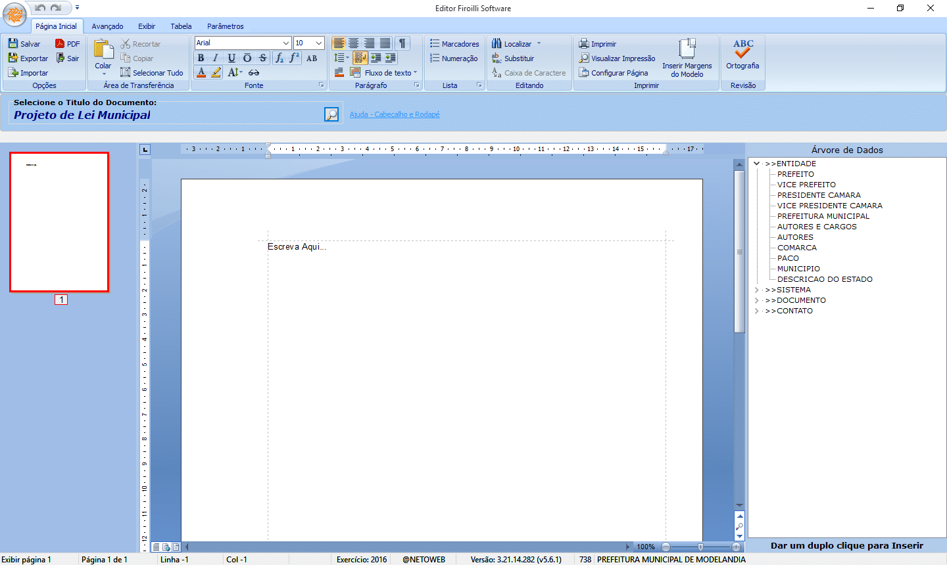947x565 pixels.
Task: Click the magnifier next to document title
Action: tap(331, 115)
